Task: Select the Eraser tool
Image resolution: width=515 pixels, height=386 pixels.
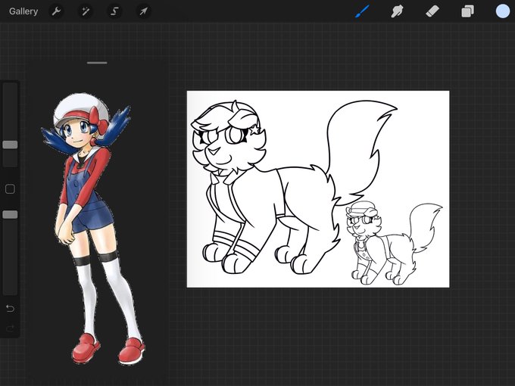Action: point(432,11)
